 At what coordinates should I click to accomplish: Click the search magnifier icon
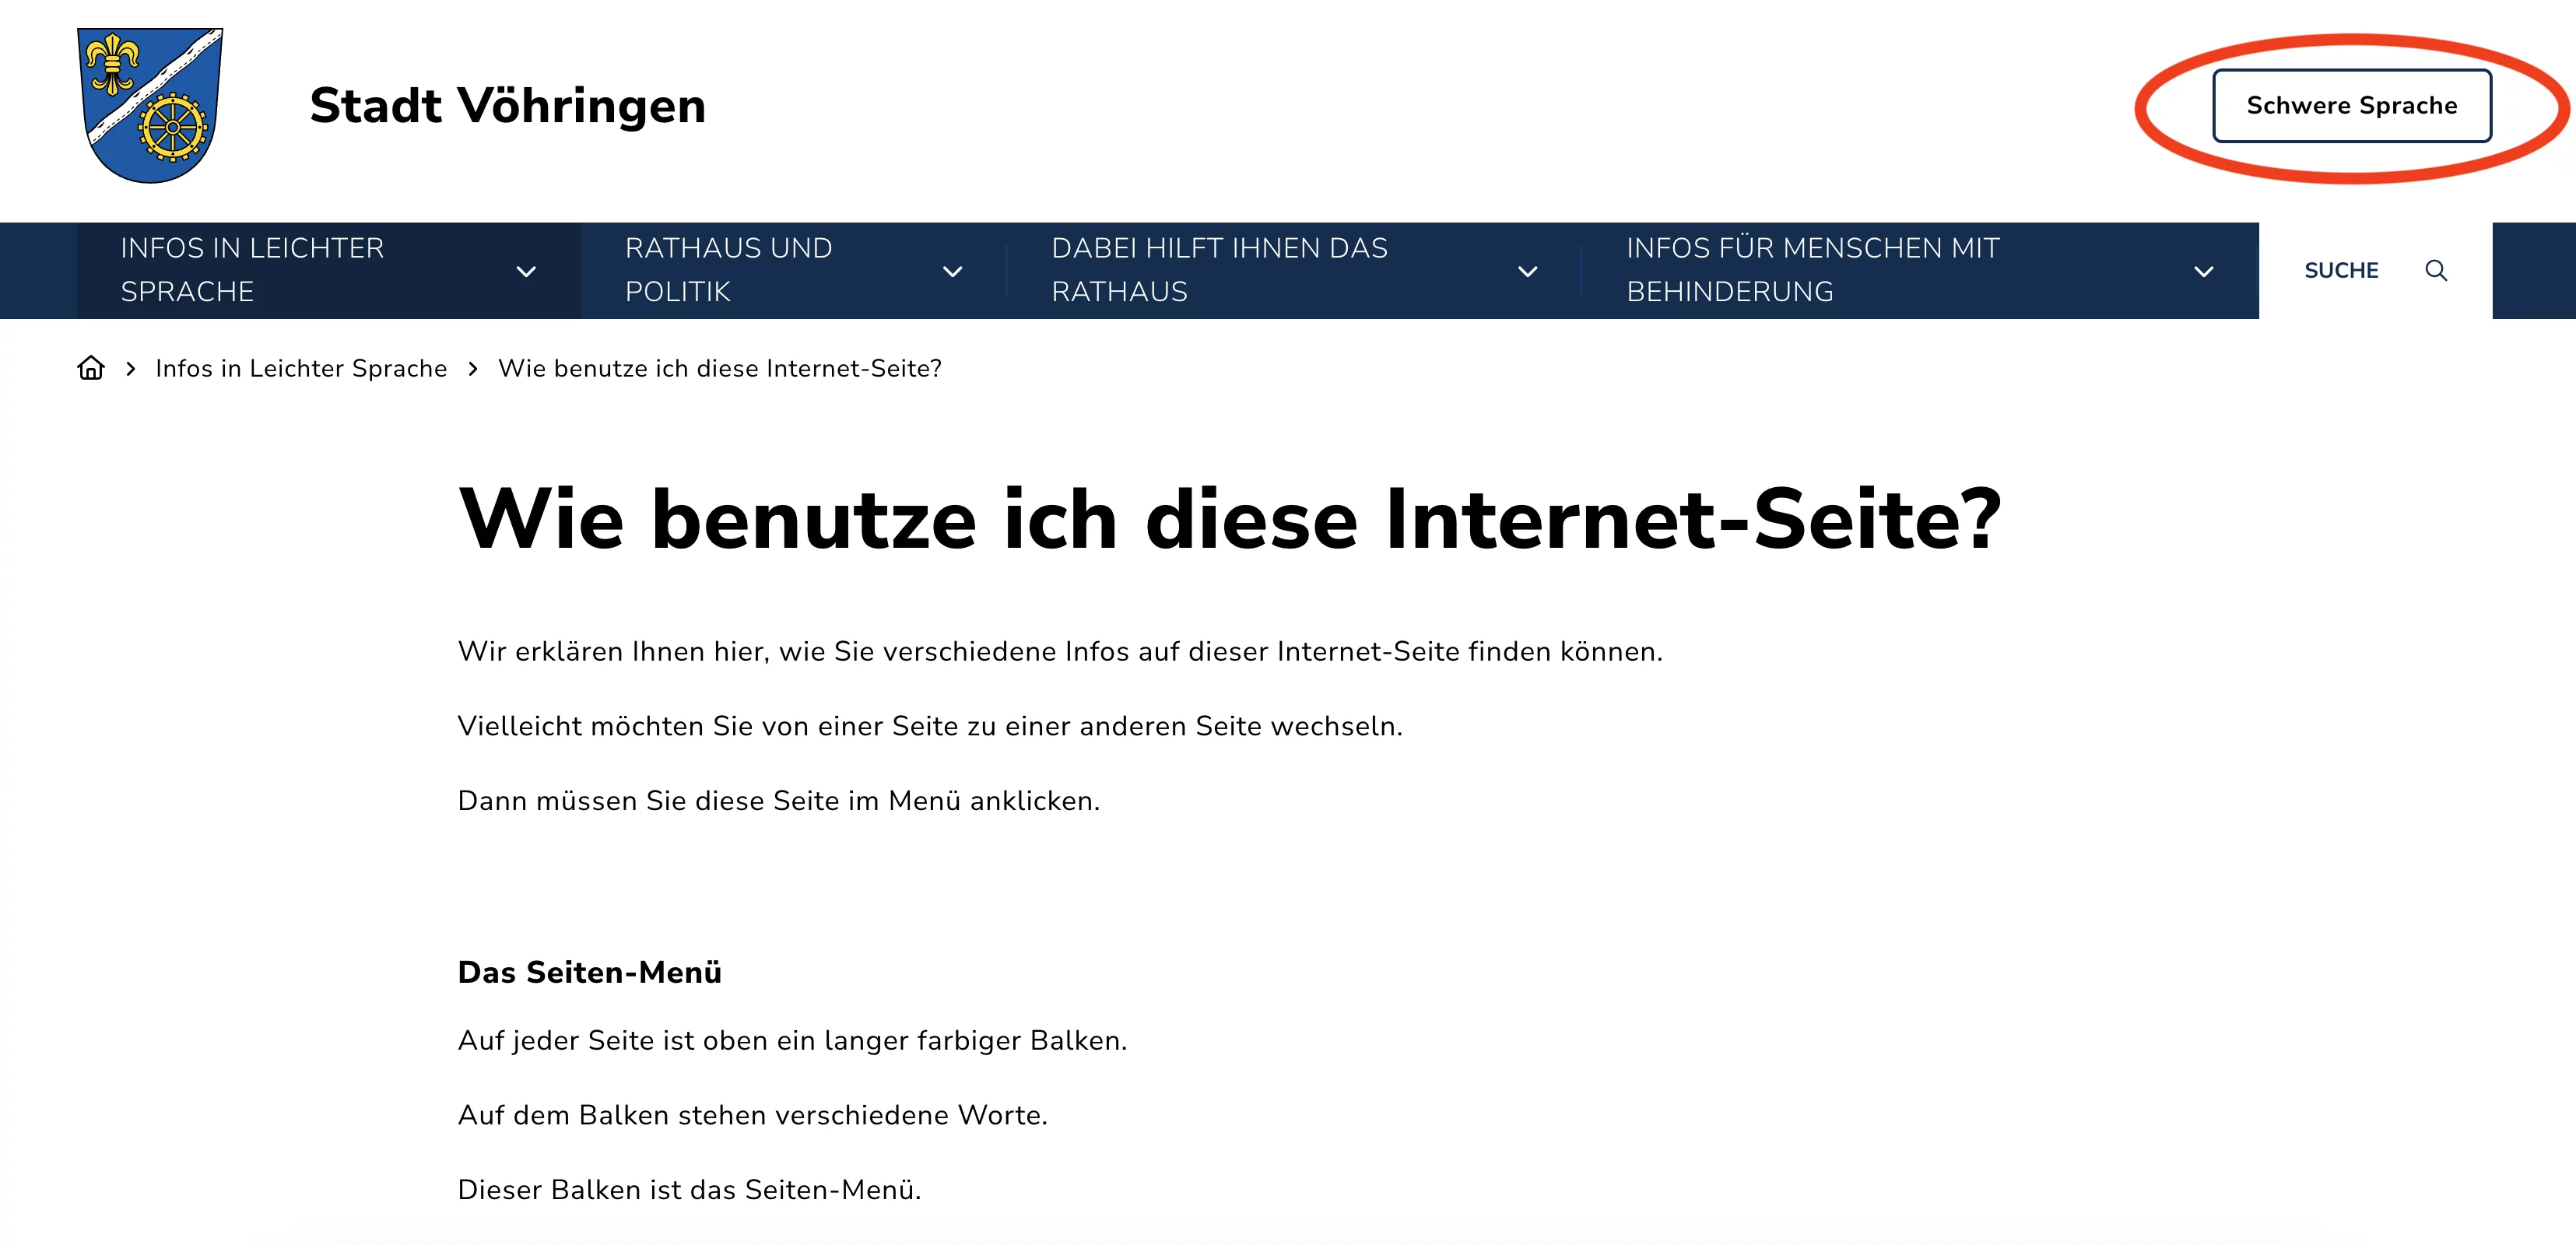click(x=2436, y=270)
